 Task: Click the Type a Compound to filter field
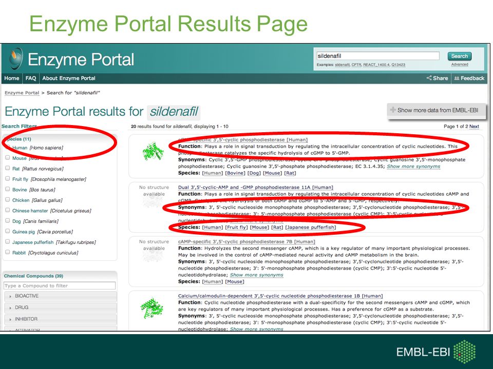pyautogui.click(x=60, y=285)
